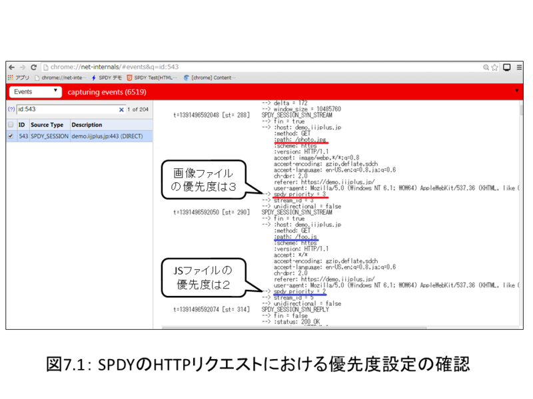
Task: Click the browser forward arrow
Action: [23, 67]
